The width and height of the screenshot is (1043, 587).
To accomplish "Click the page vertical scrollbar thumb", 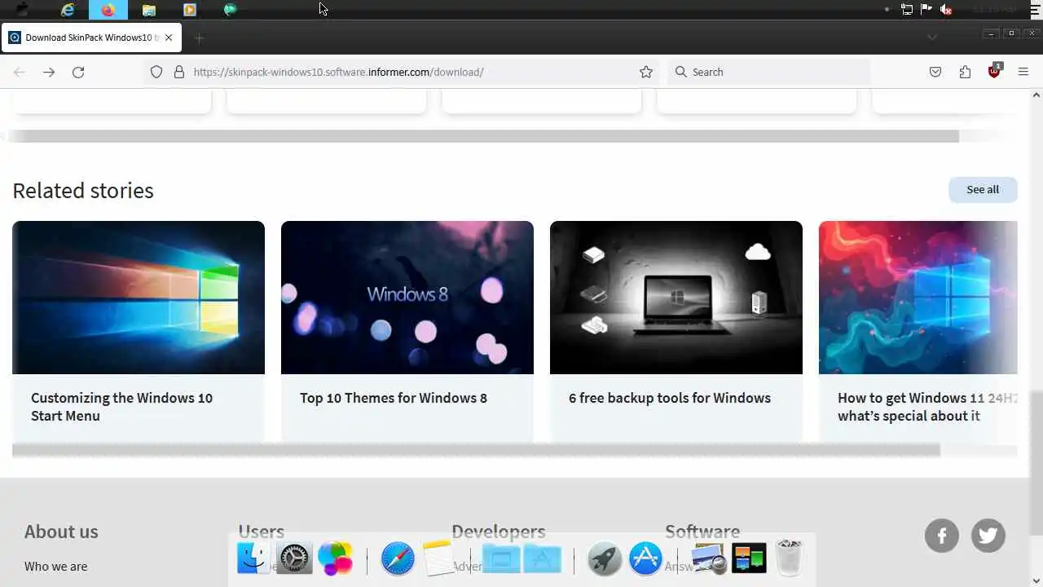I will coord(1036,463).
